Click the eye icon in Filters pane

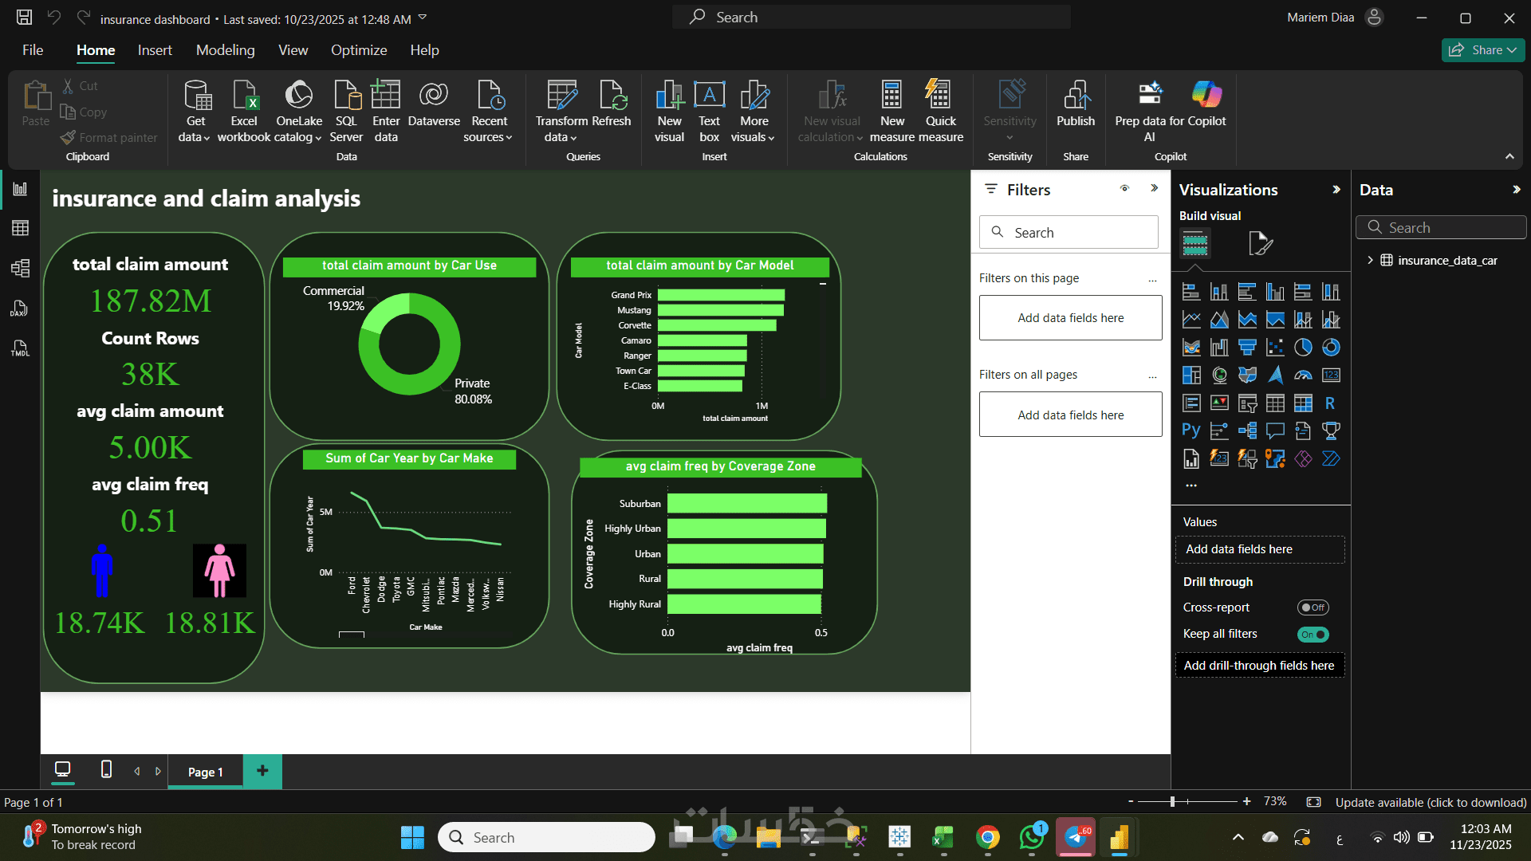(1124, 189)
